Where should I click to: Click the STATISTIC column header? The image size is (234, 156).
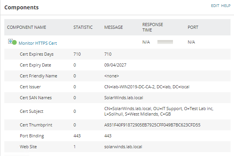pos(83,27)
